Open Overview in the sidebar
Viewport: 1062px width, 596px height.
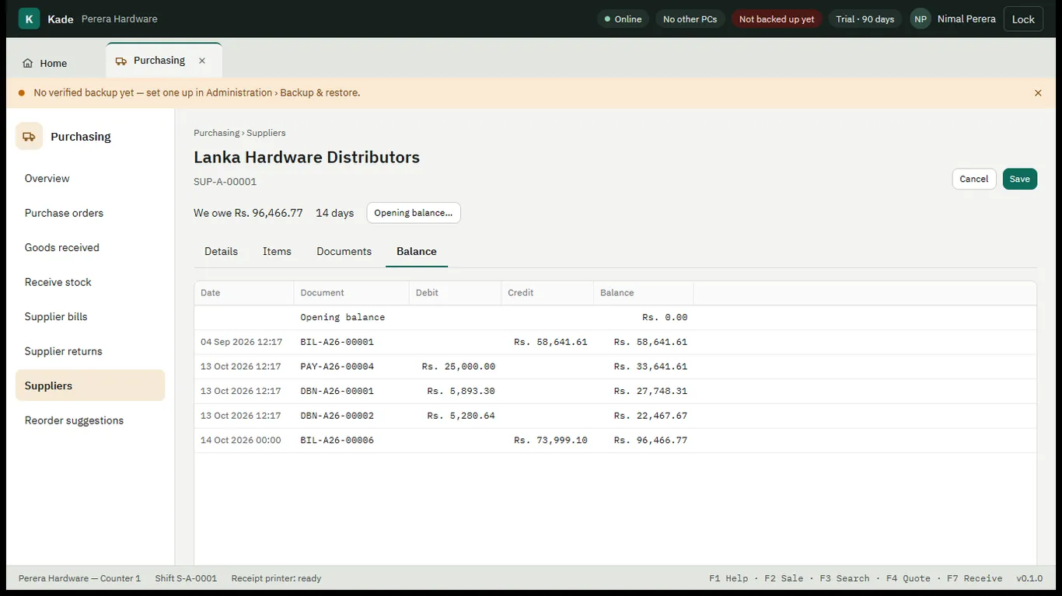90,178
